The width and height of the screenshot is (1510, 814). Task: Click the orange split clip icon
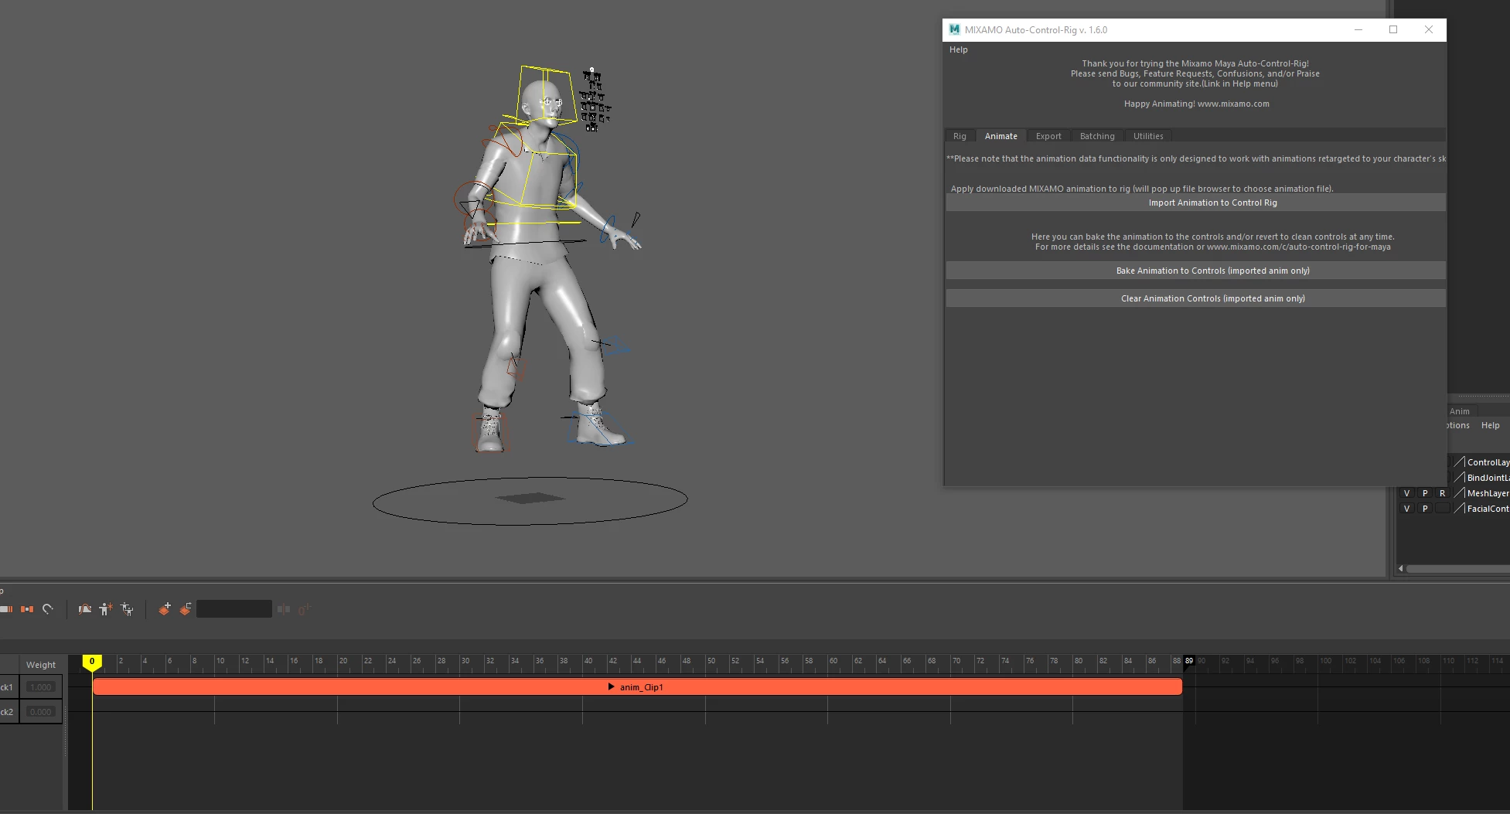(x=27, y=609)
